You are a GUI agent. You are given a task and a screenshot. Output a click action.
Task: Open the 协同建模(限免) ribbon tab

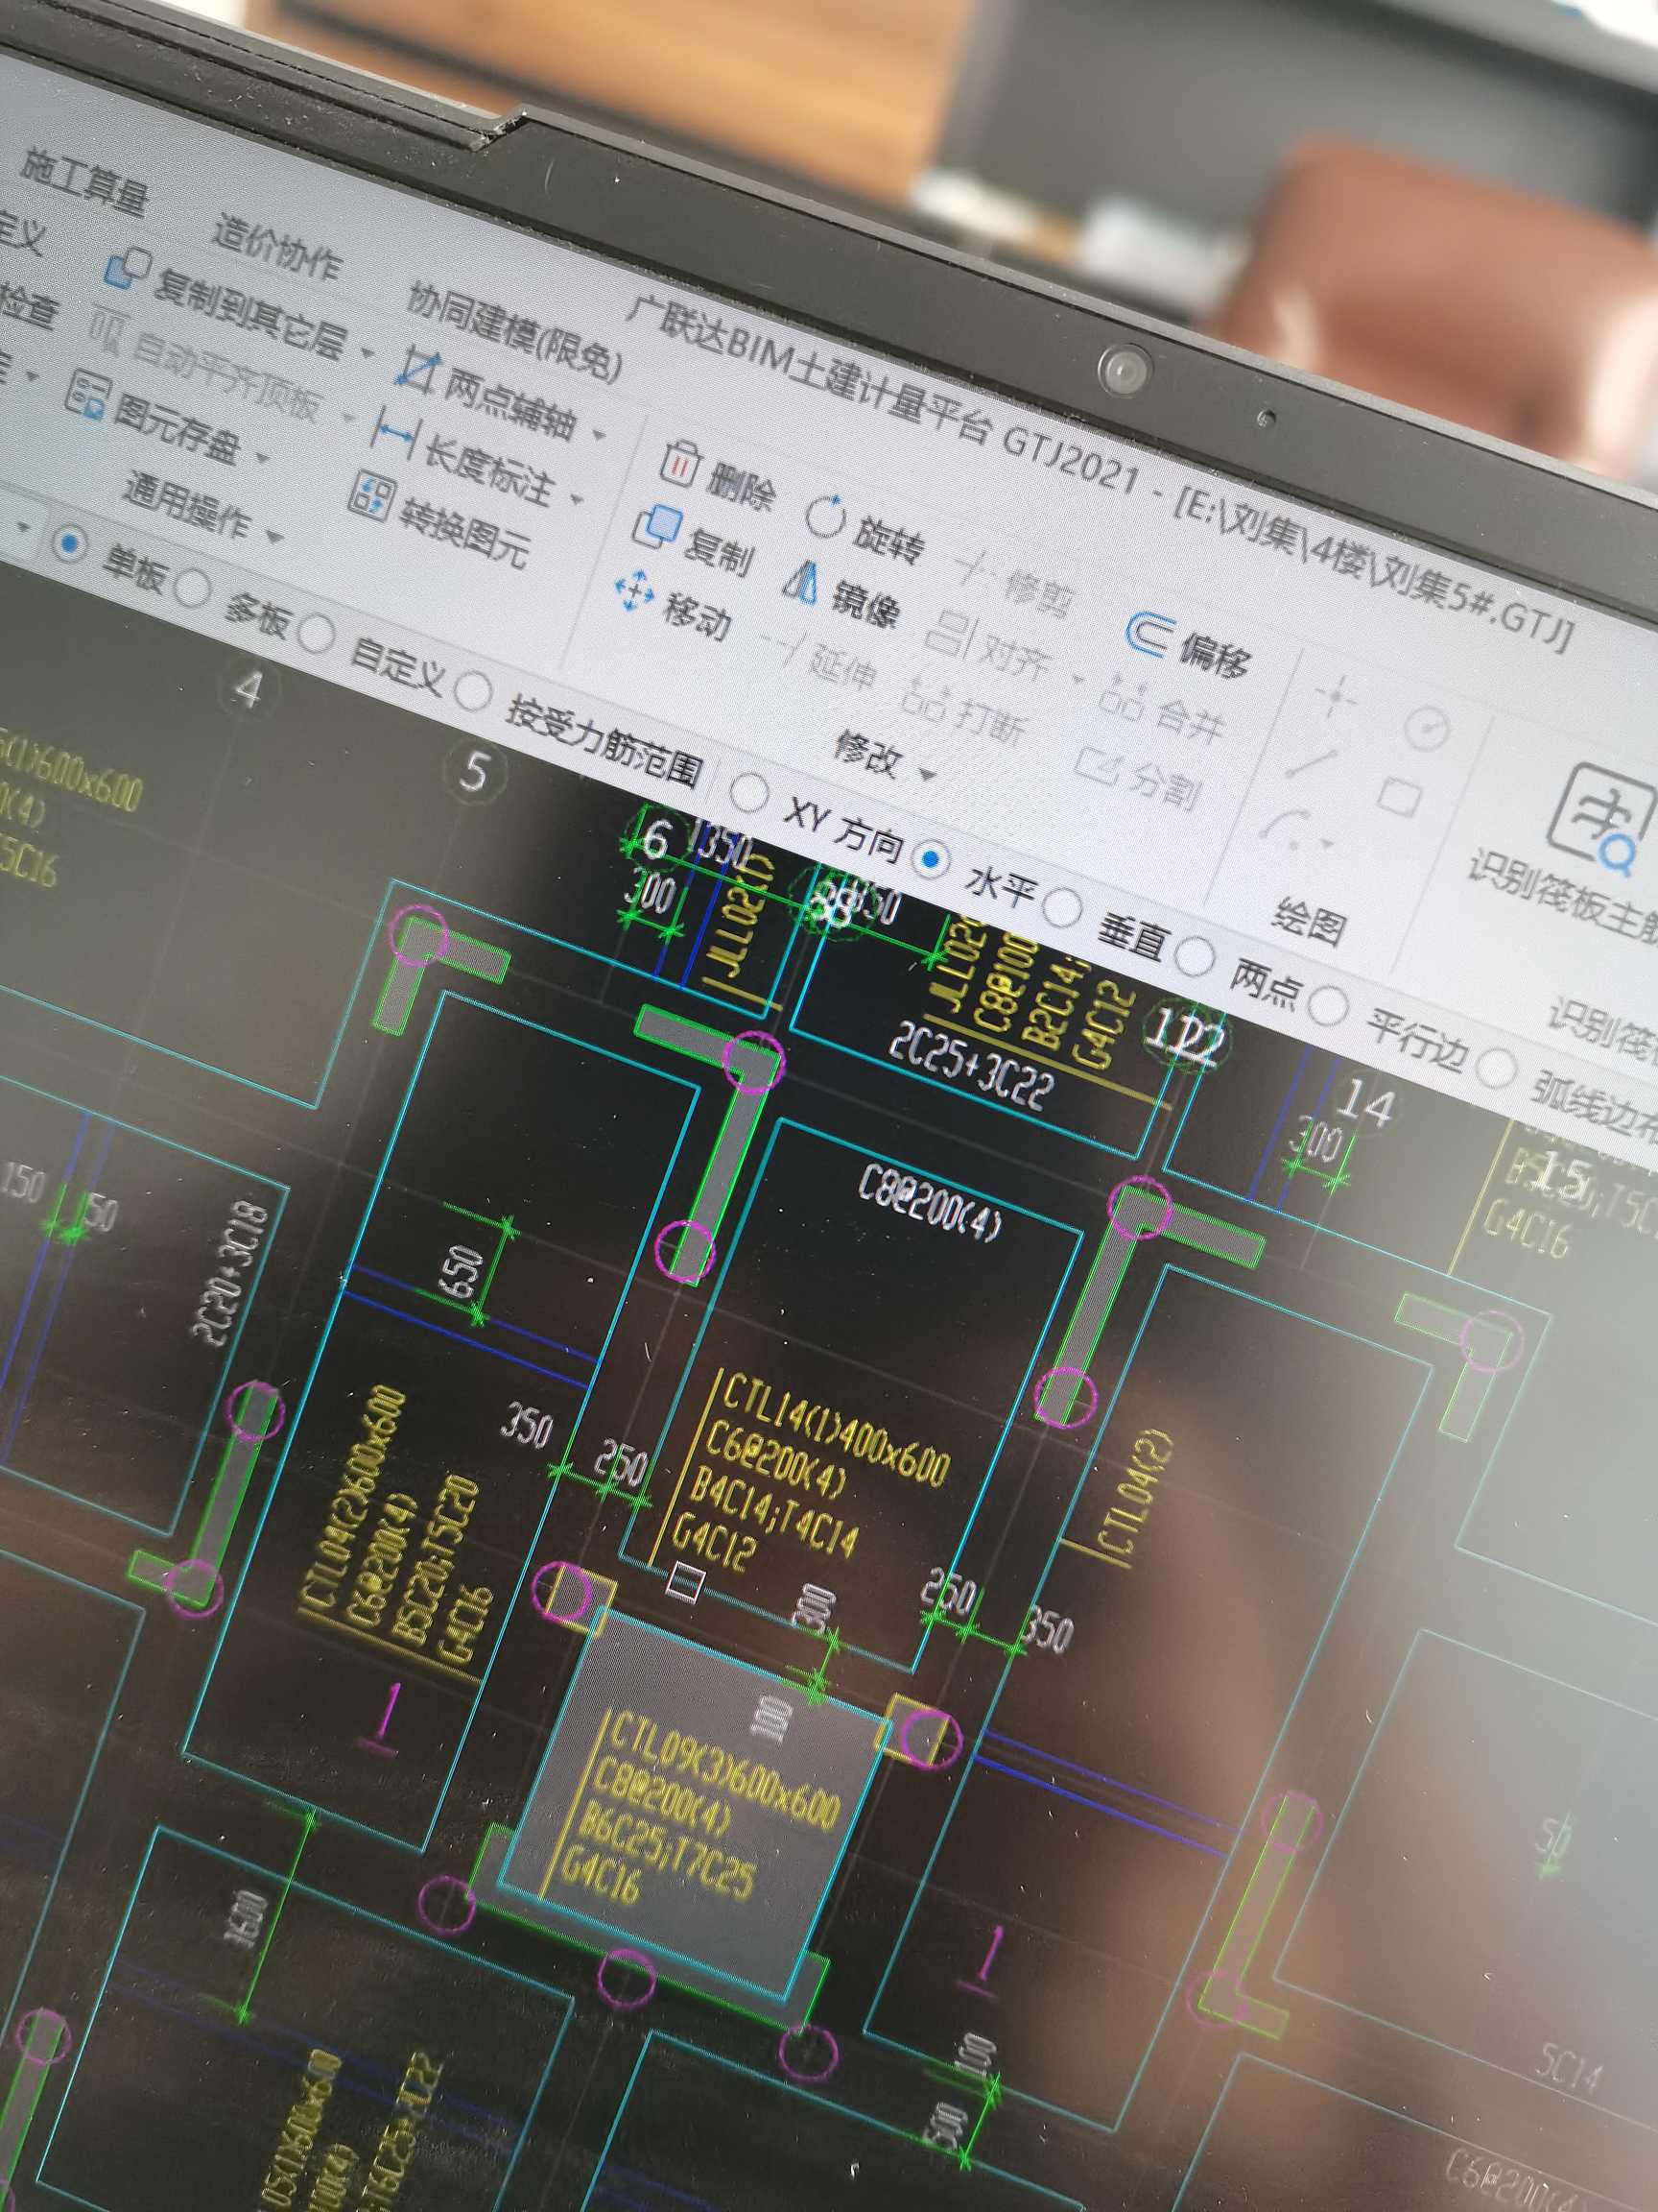[x=513, y=331]
